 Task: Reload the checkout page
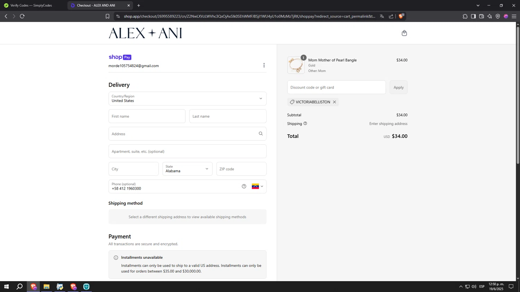(22, 16)
